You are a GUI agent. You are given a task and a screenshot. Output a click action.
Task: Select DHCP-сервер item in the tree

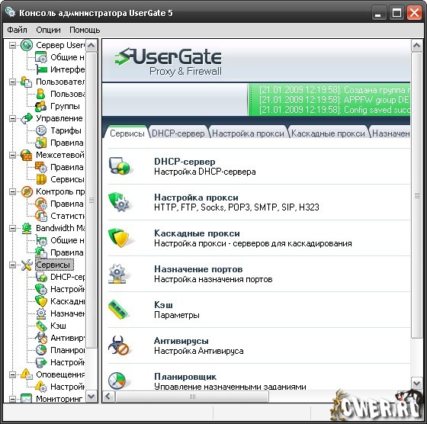pos(68,277)
